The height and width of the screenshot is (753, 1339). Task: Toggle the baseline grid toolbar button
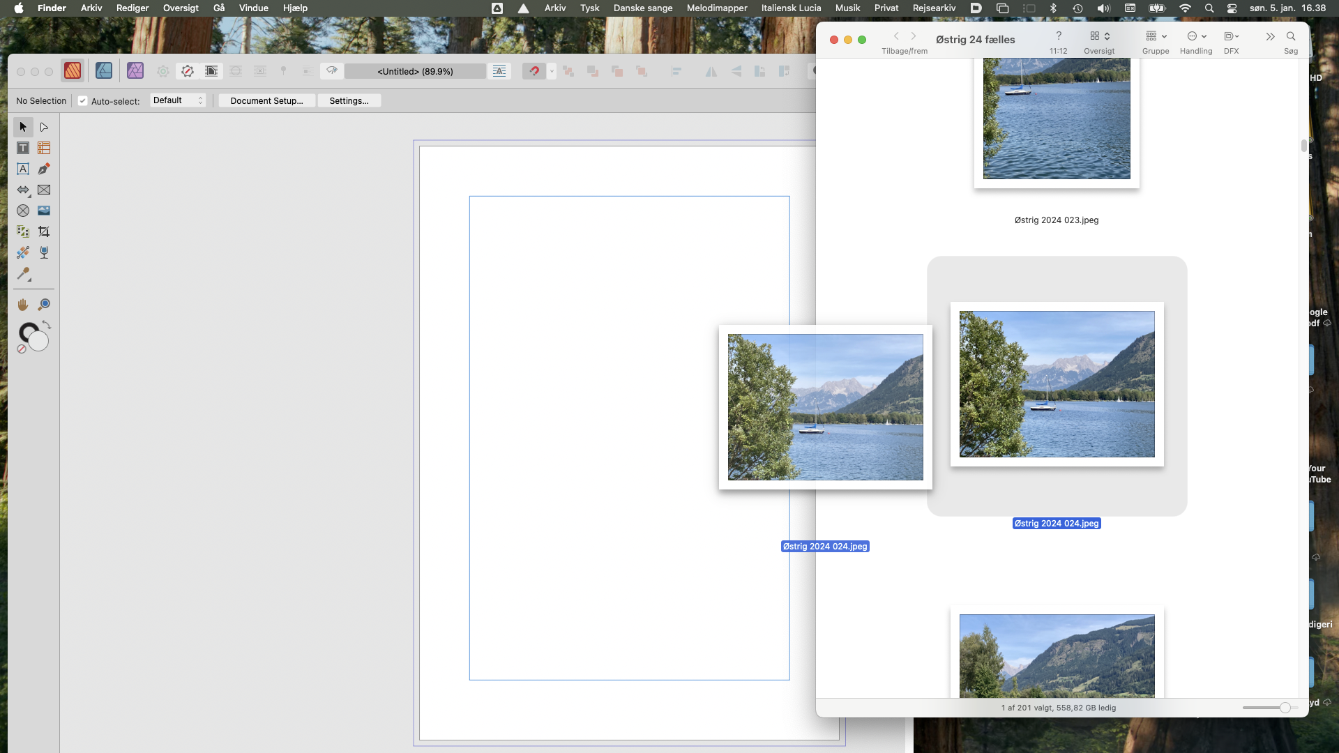coord(499,71)
